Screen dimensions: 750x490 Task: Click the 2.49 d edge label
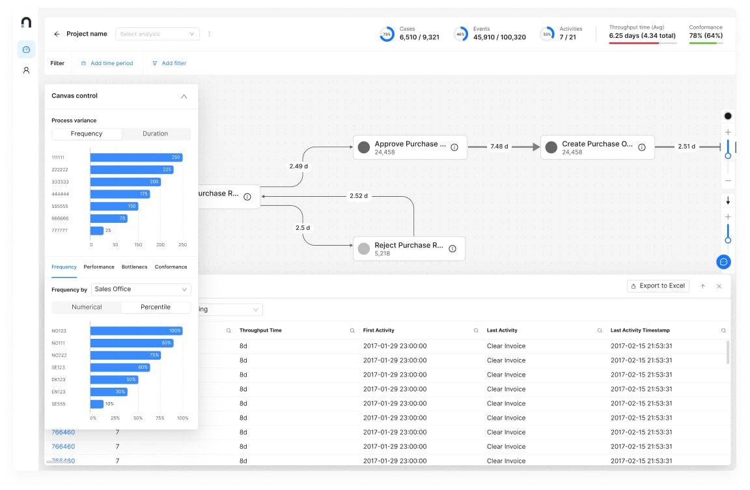pyautogui.click(x=298, y=167)
